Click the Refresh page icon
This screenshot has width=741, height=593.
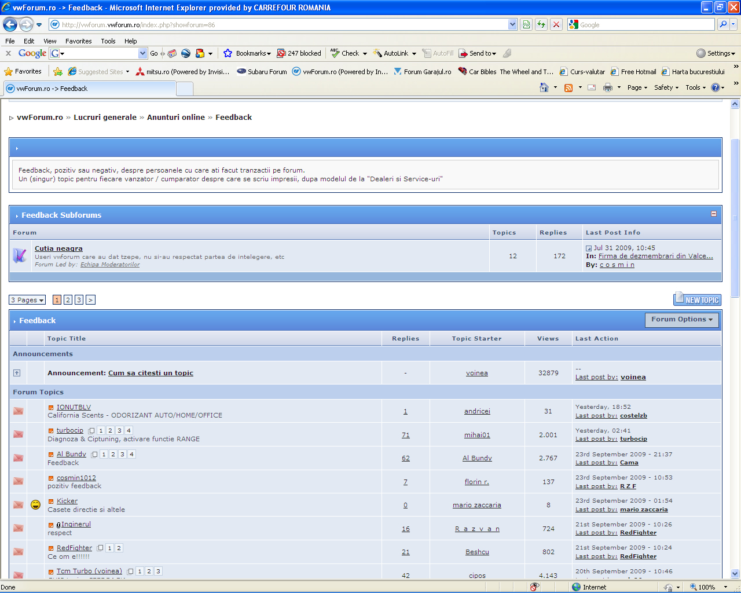[x=541, y=24]
